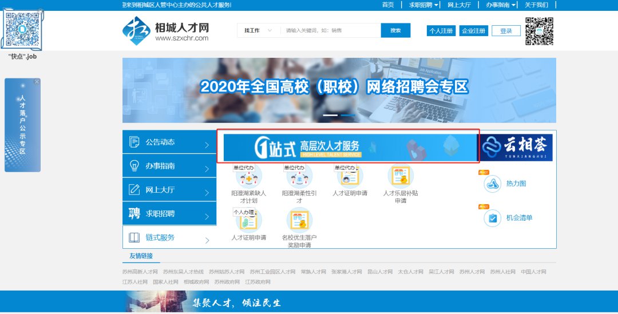This screenshot has height=314, width=618.
Task: Click the 热力图 icon
Action: point(492,184)
